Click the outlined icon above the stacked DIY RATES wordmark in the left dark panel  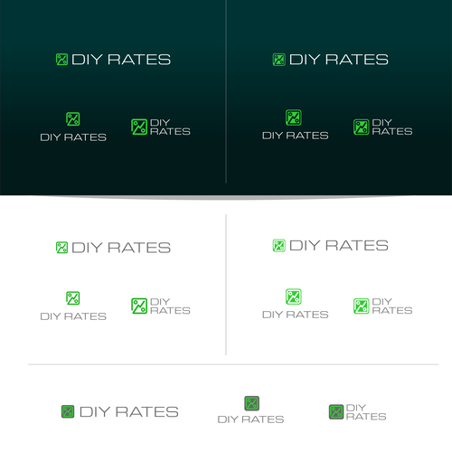pos(73,118)
